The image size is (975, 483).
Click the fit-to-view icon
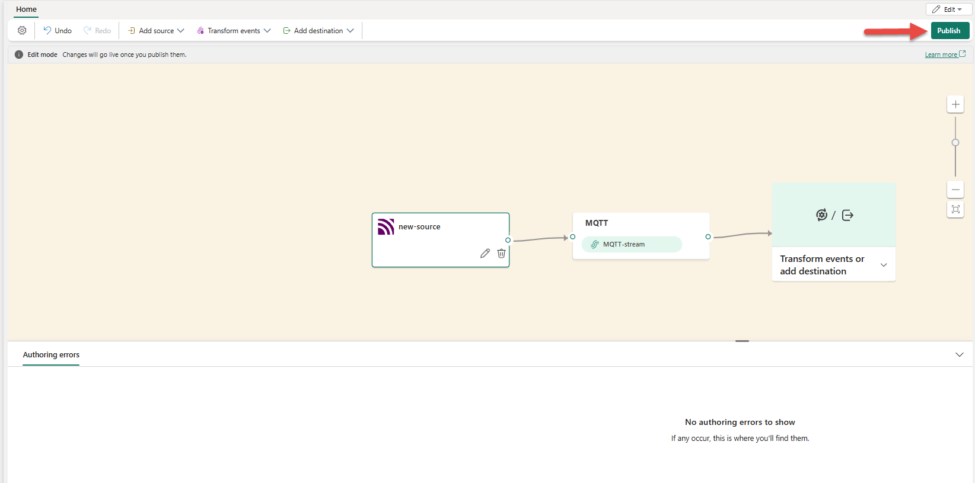click(x=955, y=209)
